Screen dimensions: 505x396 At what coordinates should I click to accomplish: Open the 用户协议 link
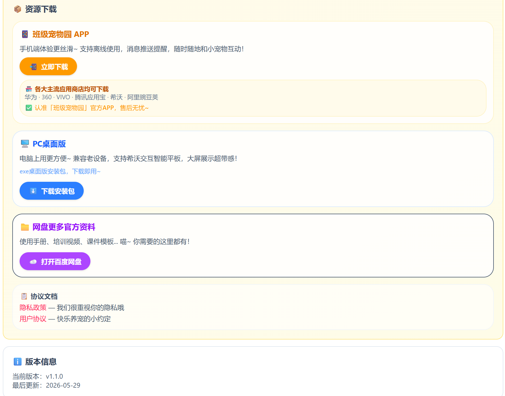[33, 319]
